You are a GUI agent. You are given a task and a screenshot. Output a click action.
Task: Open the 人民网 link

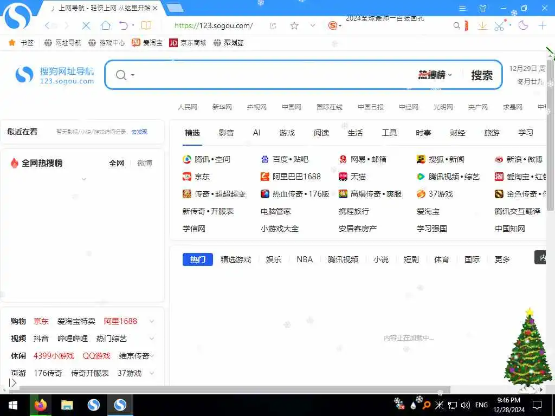click(x=187, y=107)
